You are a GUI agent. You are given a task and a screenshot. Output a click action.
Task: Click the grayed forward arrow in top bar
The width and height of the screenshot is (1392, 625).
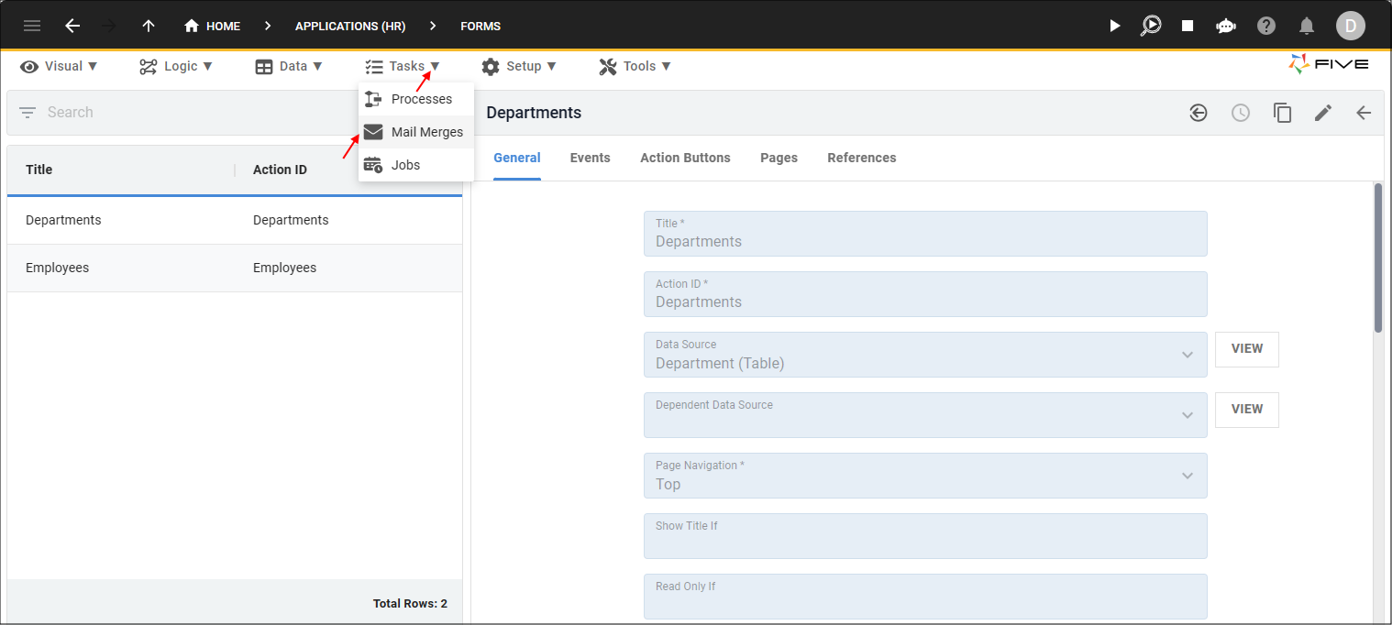tap(110, 26)
